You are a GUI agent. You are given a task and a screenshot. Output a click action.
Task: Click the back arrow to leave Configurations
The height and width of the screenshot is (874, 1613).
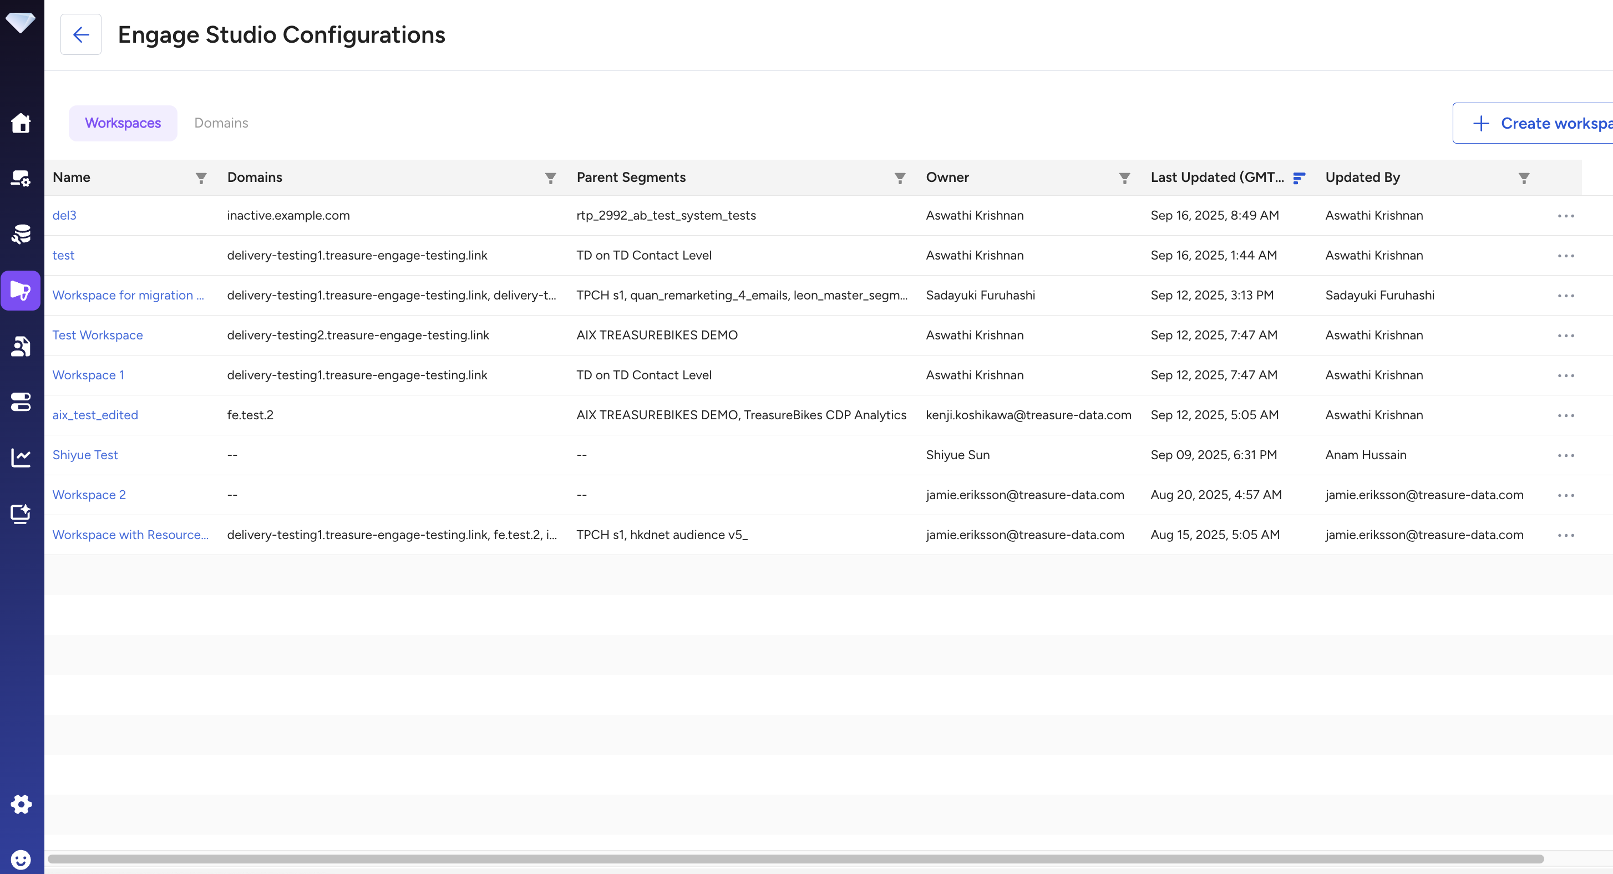pyautogui.click(x=81, y=34)
